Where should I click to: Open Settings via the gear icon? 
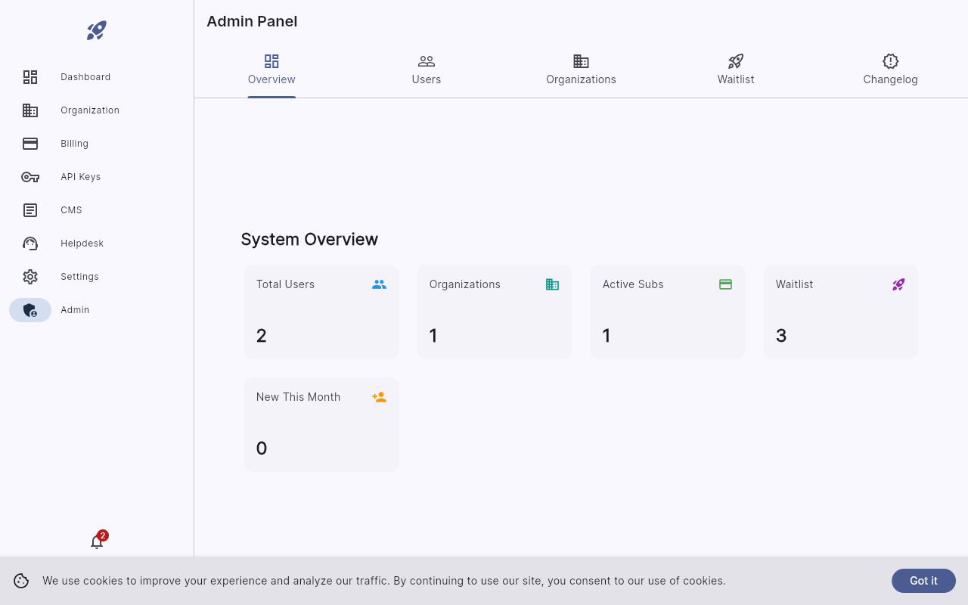pos(30,276)
